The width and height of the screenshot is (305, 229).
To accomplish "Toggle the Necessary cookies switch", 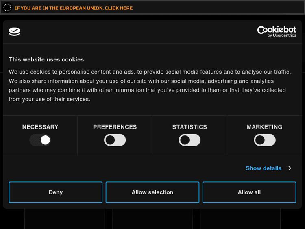I will [40, 140].
